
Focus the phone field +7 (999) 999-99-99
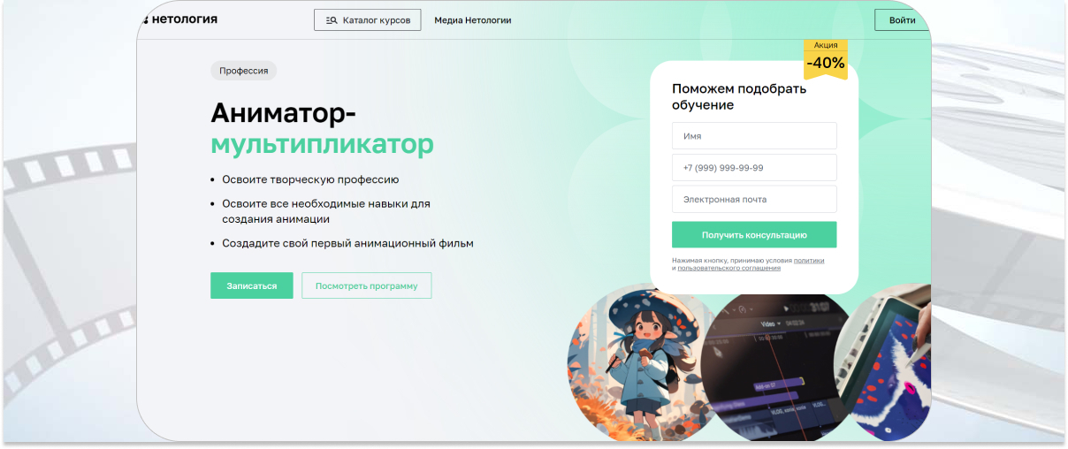[x=754, y=168]
